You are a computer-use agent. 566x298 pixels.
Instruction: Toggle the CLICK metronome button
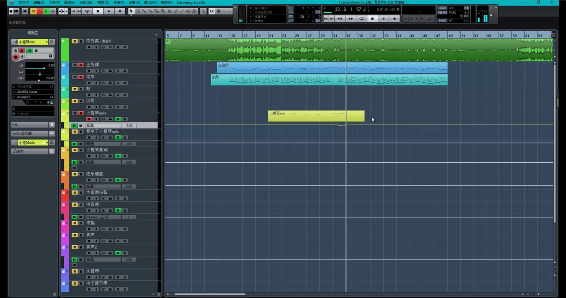click(x=442, y=8)
